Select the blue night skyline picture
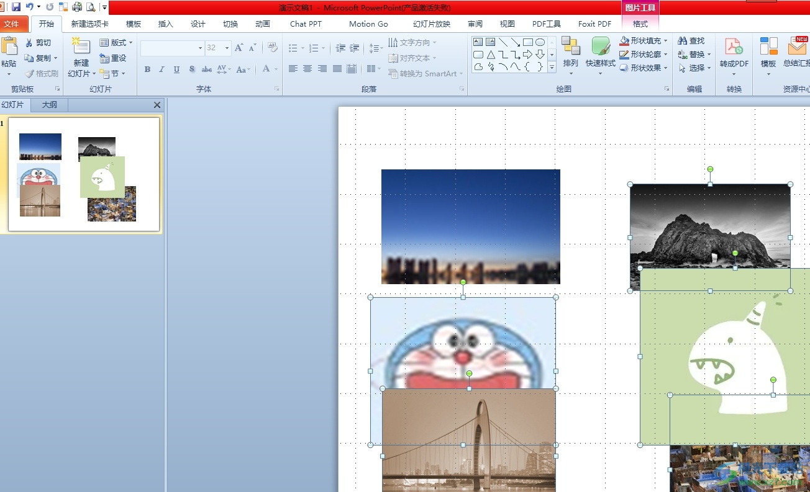Screen dimensions: 810x492 point(471,226)
